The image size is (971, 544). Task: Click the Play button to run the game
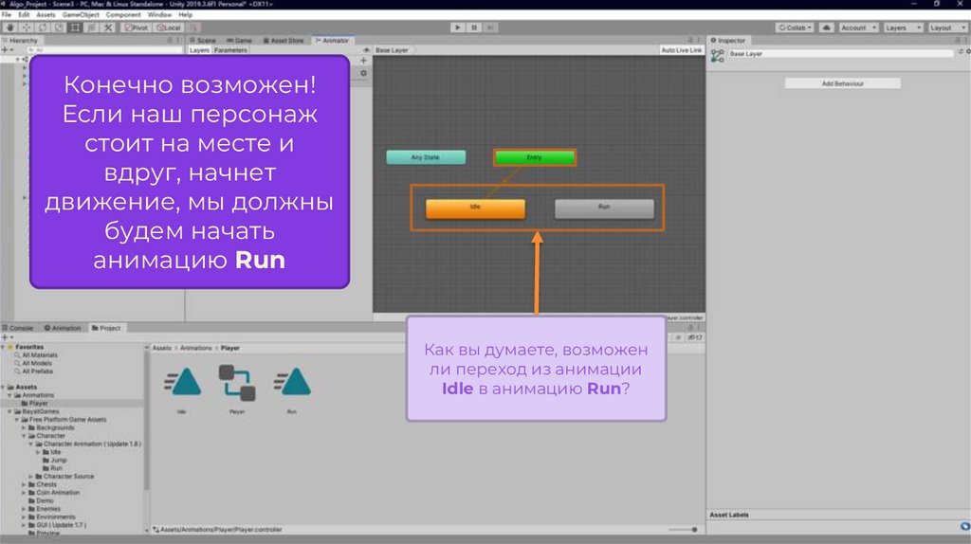(x=458, y=27)
